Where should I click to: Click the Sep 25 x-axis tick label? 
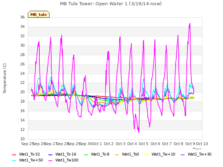click(27, 144)
